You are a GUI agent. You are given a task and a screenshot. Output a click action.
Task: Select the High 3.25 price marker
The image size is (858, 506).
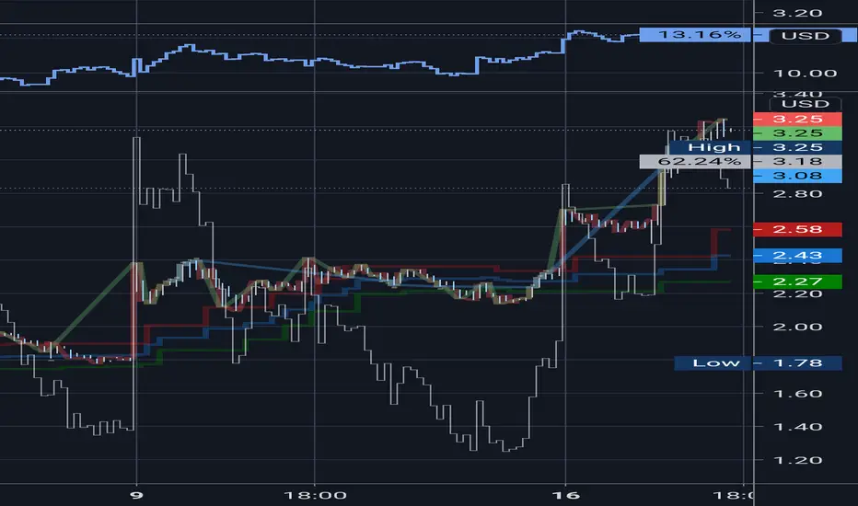755,148
